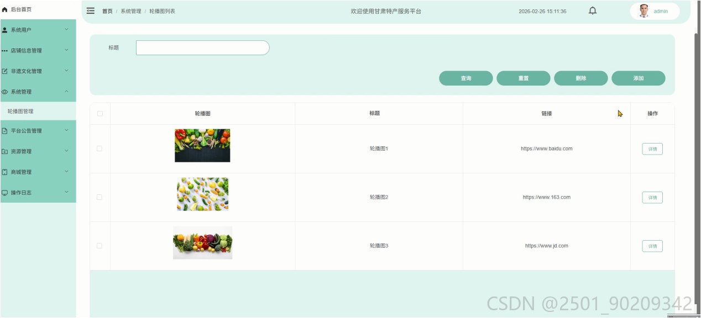Expand the 资源管理 menu chevron
Image resolution: width=701 pixels, height=318 pixels.
(x=66, y=151)
